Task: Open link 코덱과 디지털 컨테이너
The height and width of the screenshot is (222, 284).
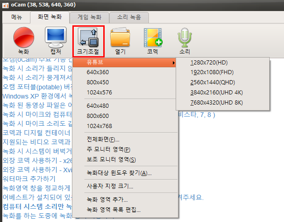Action: (36, 133)
